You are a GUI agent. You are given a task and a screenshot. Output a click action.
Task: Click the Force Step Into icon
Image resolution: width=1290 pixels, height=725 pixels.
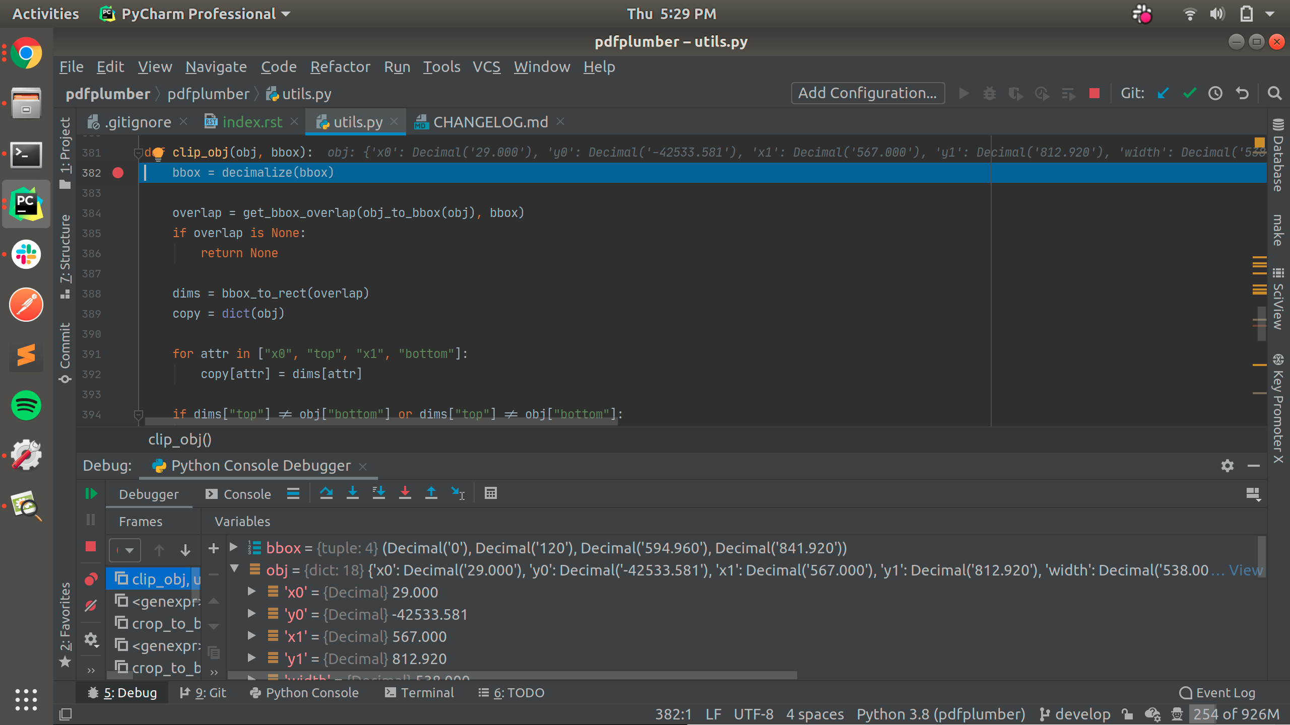coord(405,493)
